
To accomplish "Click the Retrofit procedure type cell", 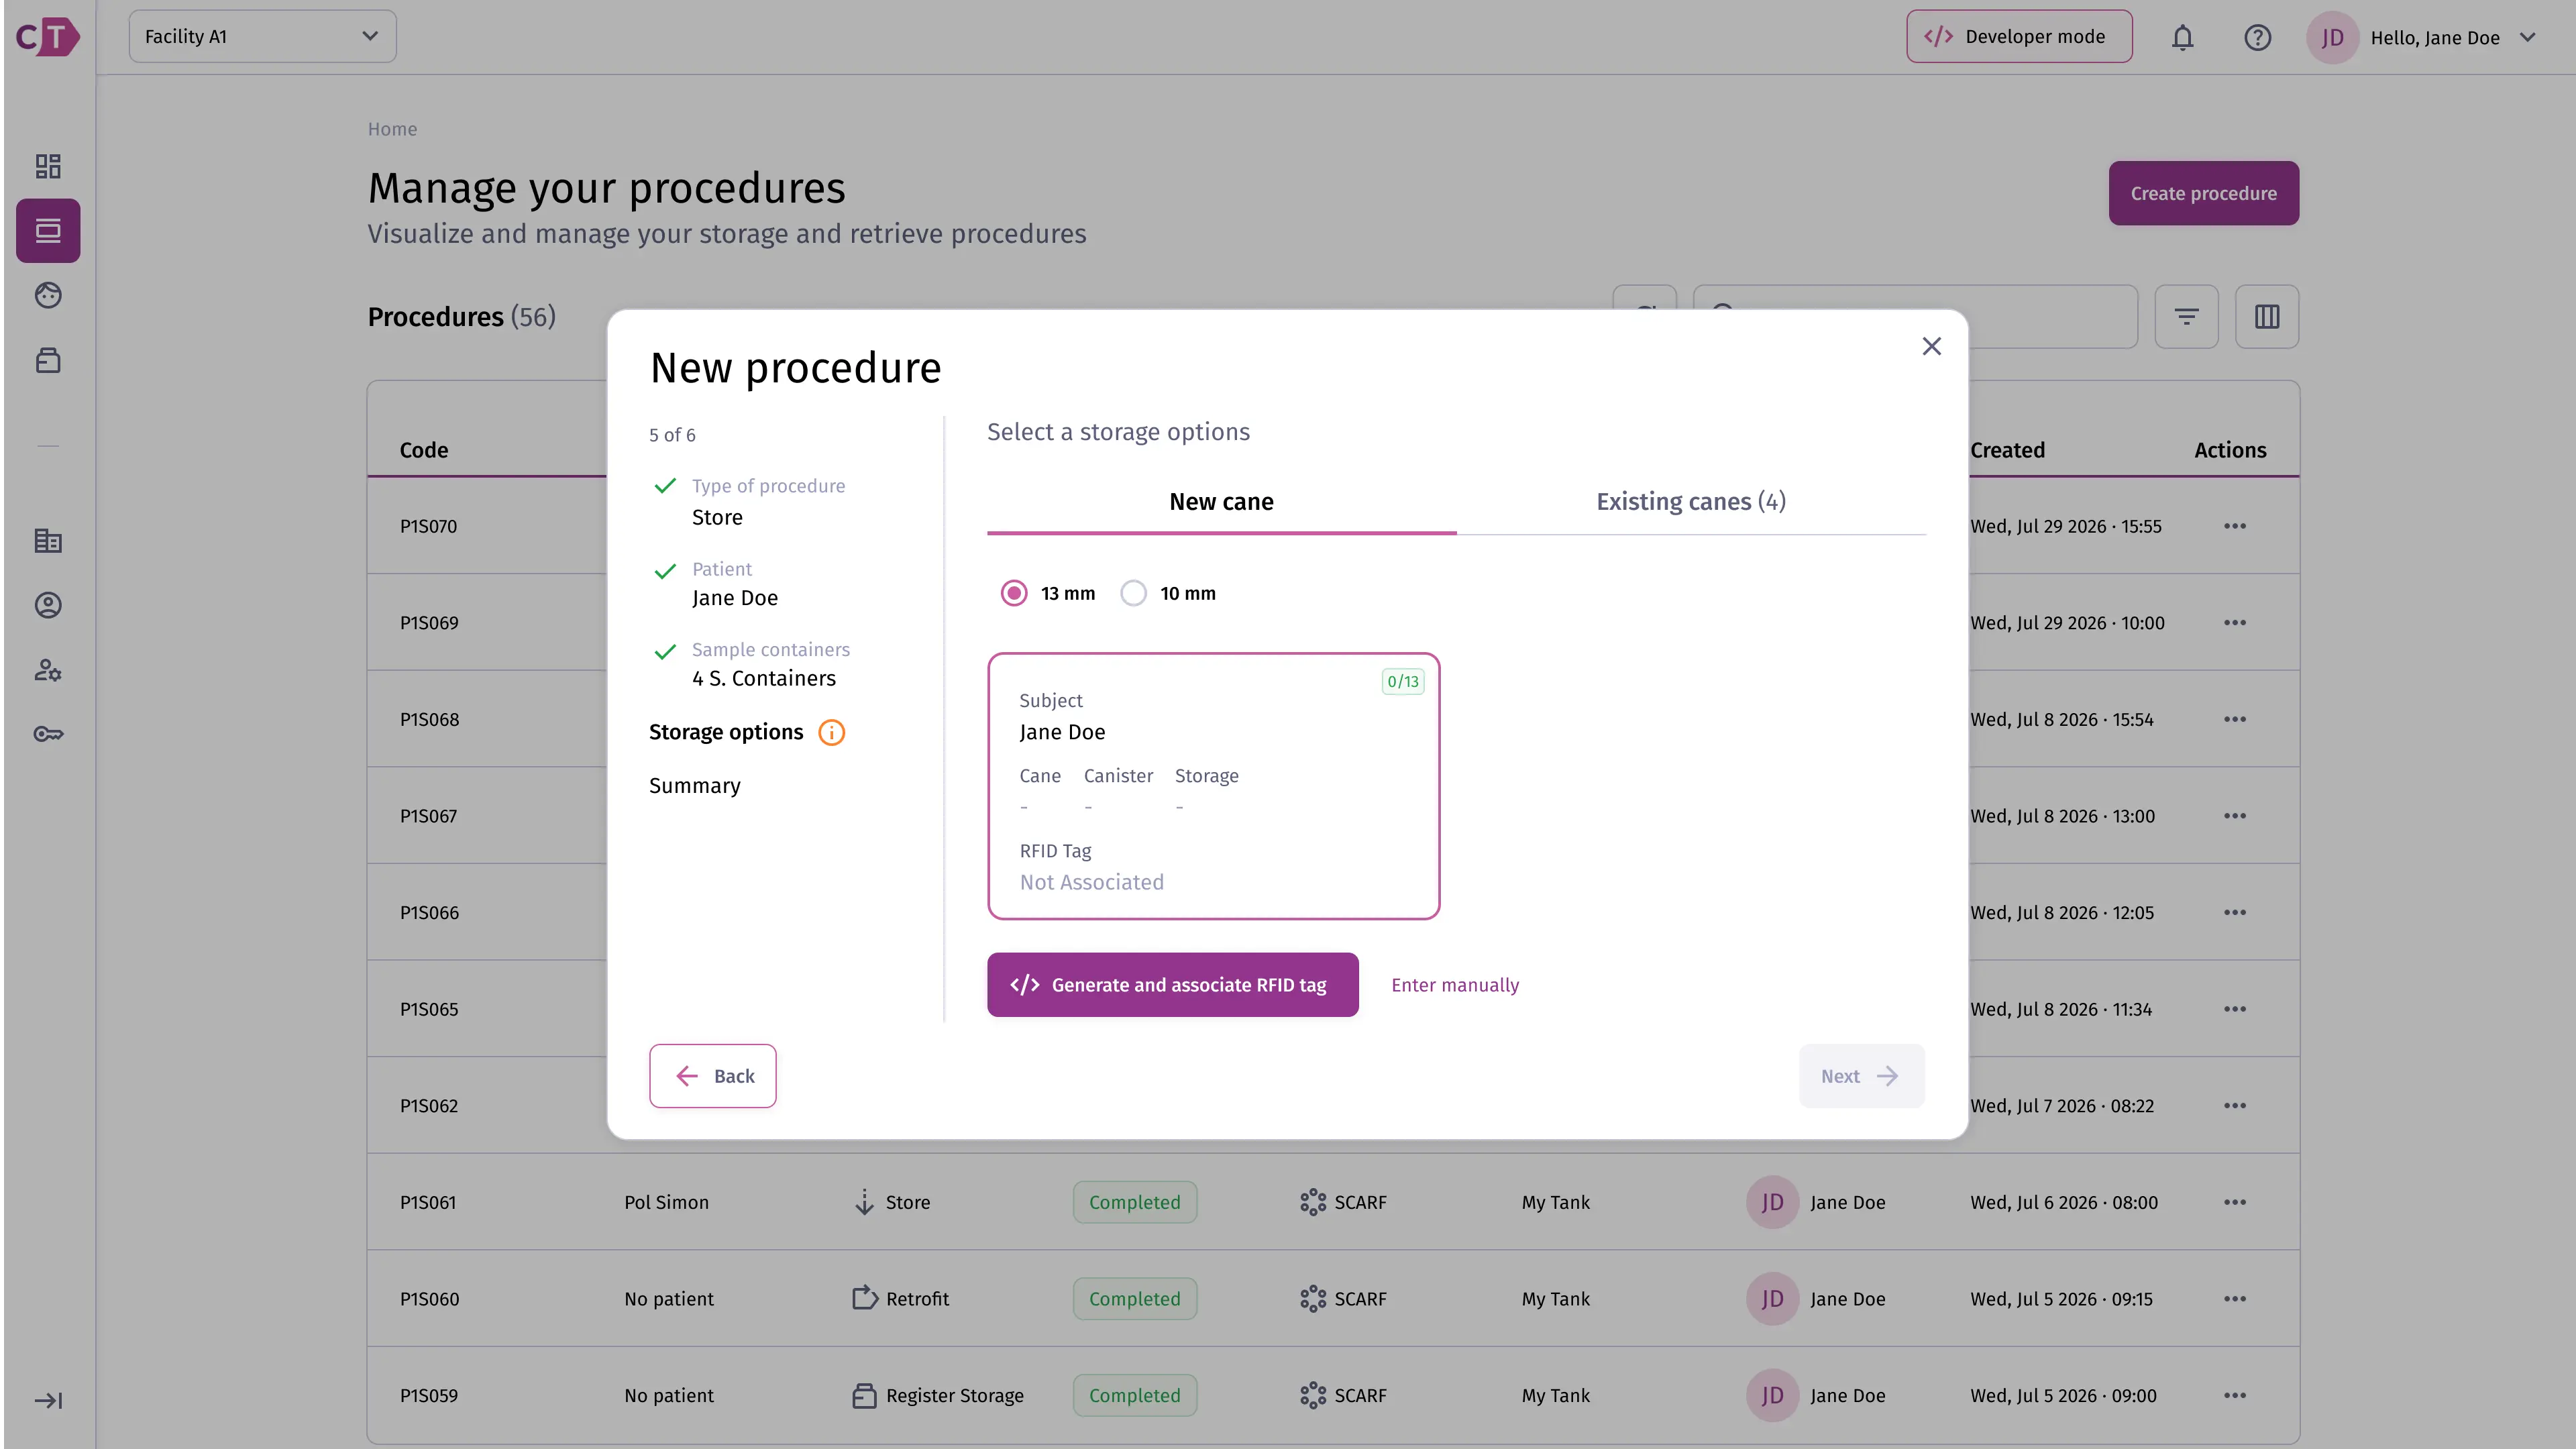I will coord(900,1299).
